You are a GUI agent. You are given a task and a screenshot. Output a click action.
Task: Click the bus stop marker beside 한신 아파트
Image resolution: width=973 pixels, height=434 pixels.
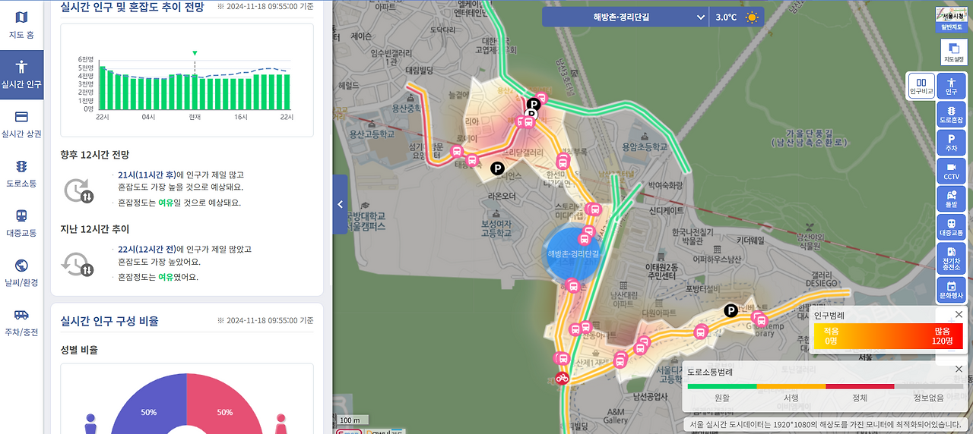[x=563, y=161]
